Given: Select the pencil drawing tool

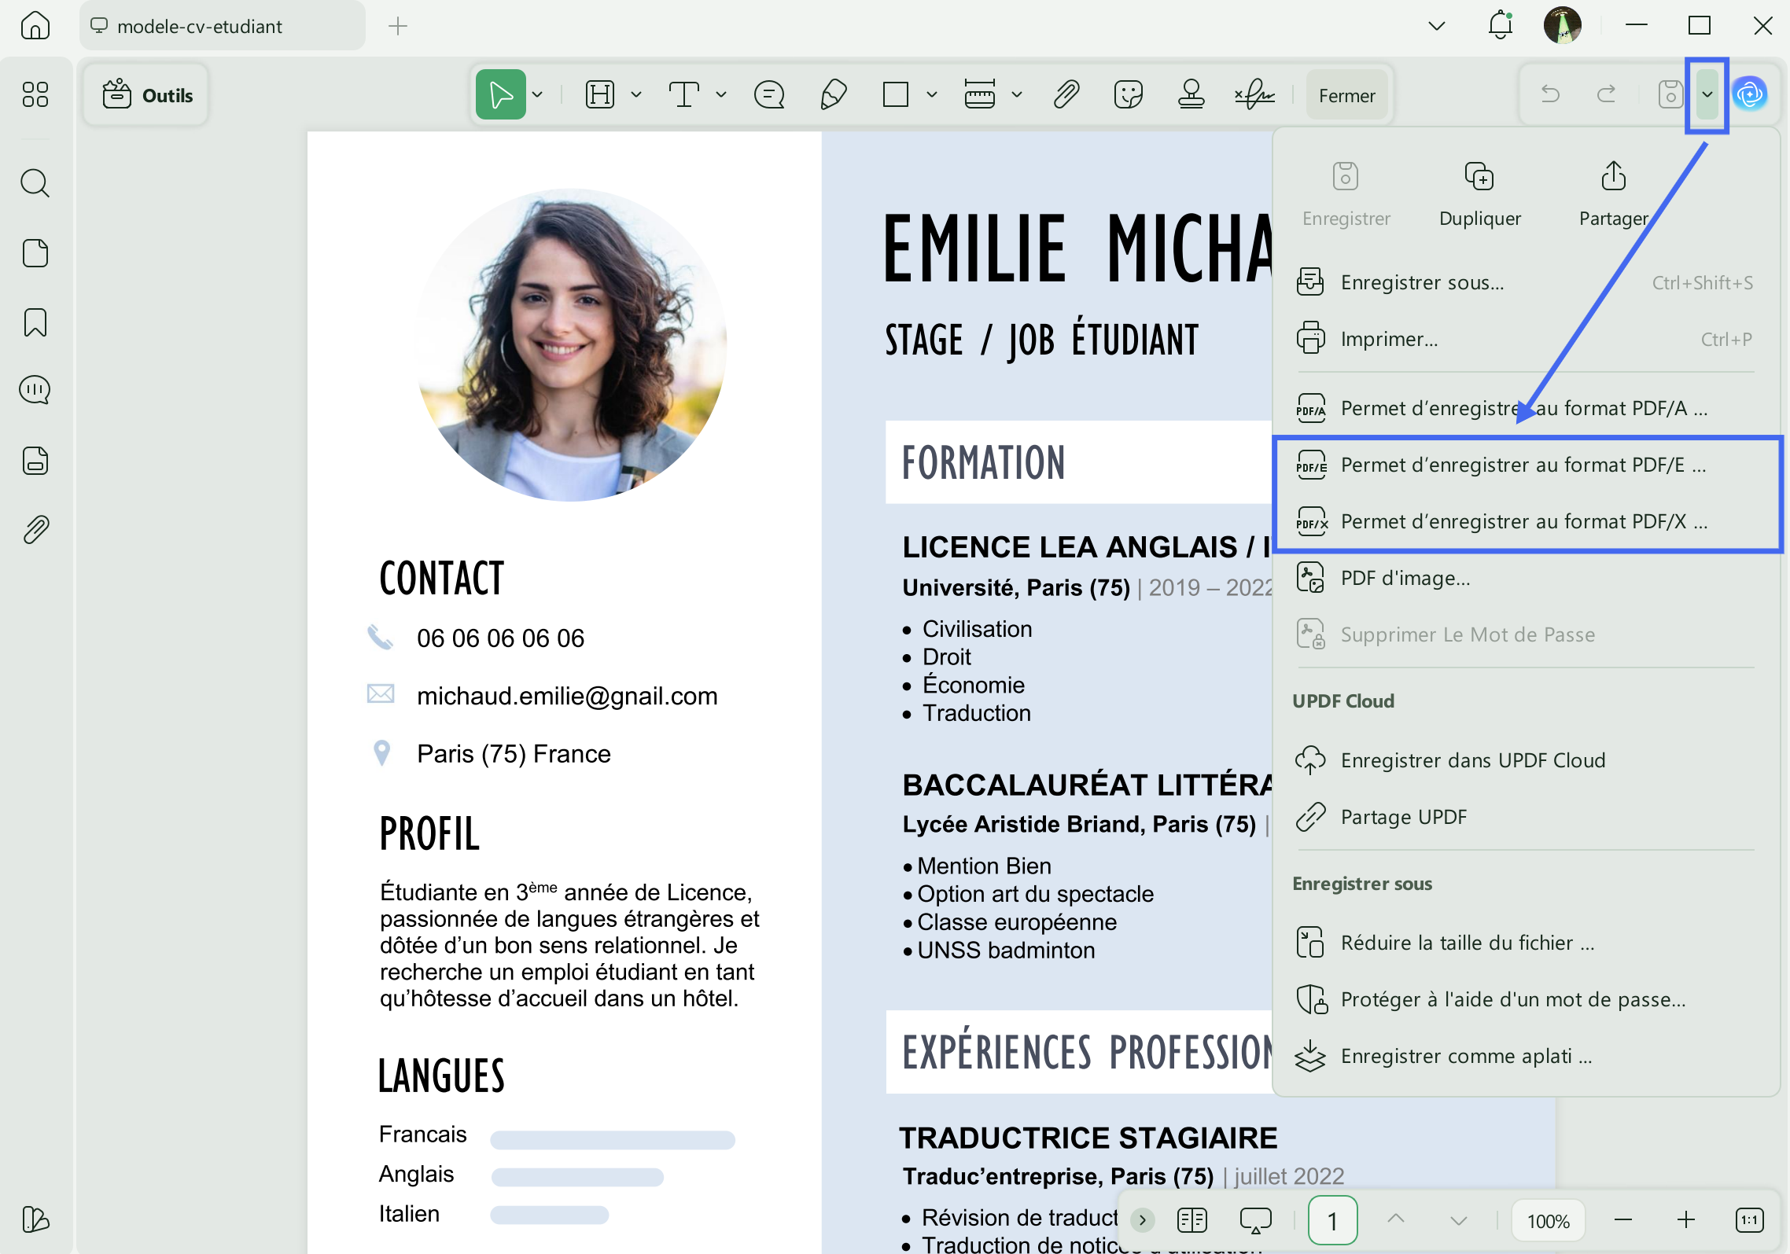Looking at the screenshot, I should click(x=834, y=94).
